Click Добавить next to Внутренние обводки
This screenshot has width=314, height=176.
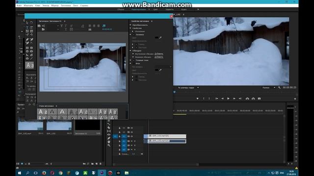[159, 54]
